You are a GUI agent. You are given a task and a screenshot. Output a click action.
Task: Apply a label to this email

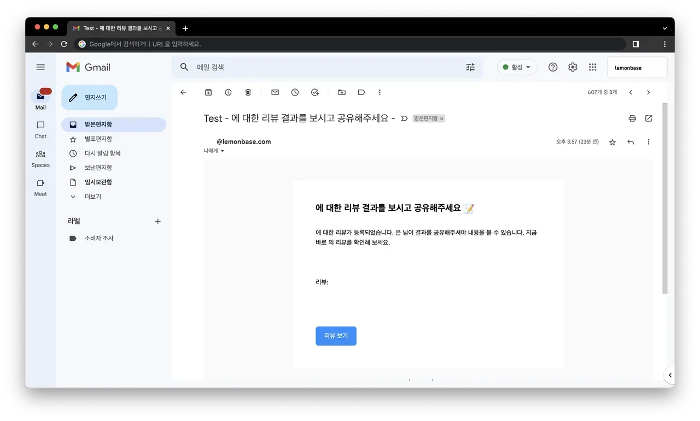click(361, 92)
